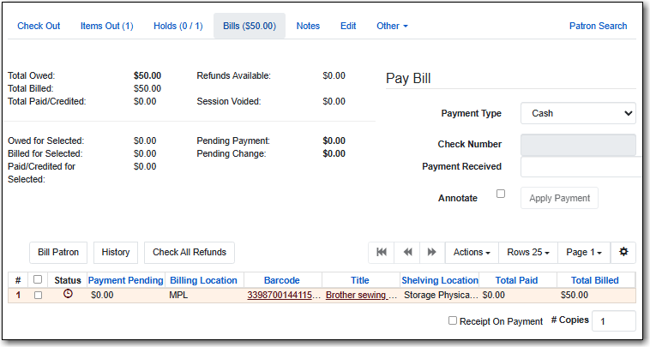Open billing History
This screenshot has height=347, width=650.
(x=116, y=252)
